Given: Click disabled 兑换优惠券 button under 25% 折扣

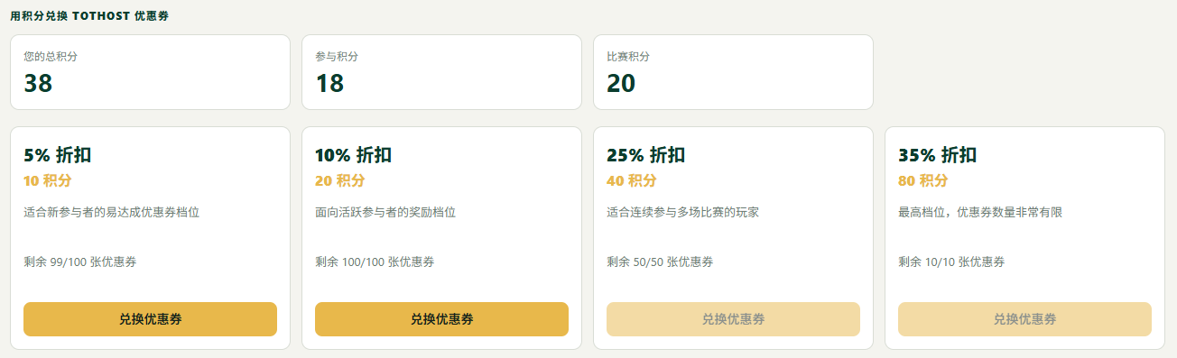Looking at the screenshot, I should [x=733, y=319].
